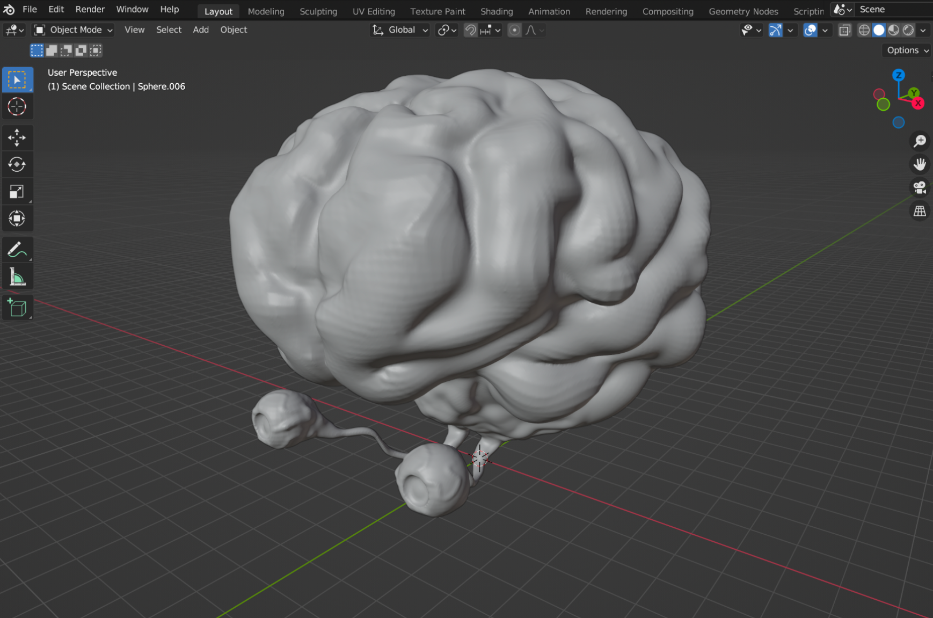
Task: Open proportional falloff dropdown
Action: (535, 30)
